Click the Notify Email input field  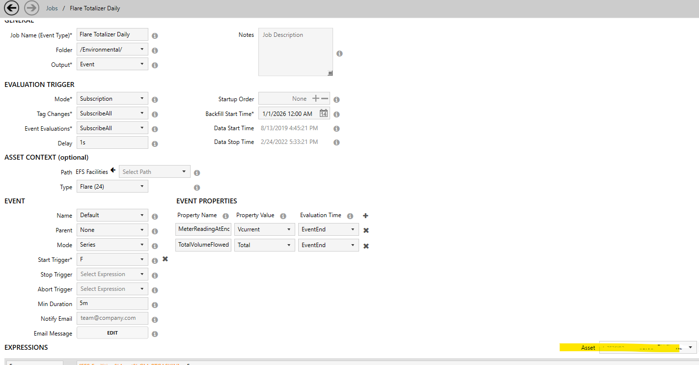(x=112, y=318)
